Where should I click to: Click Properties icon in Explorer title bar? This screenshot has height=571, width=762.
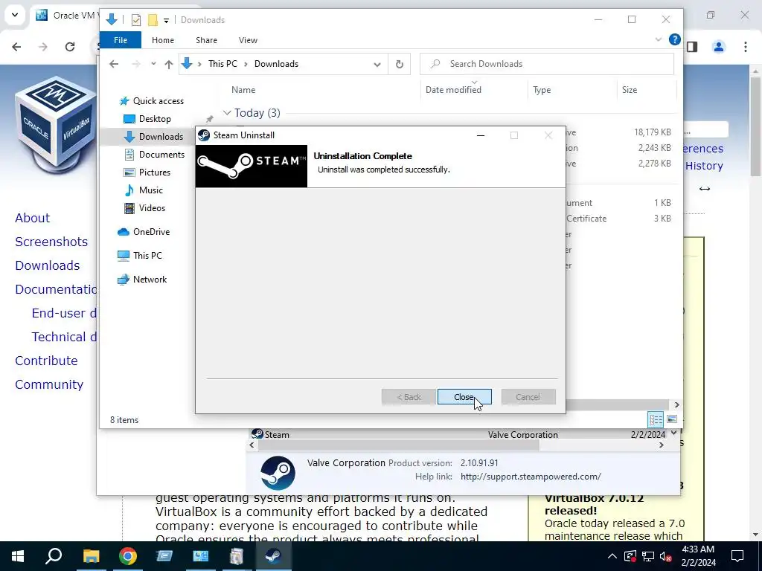(136, 20)
